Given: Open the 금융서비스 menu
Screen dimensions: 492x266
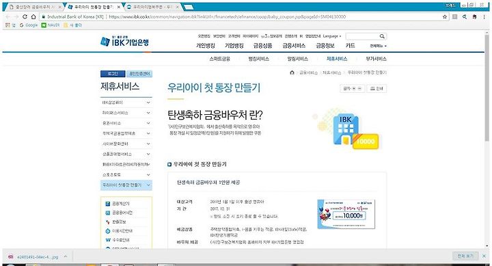Looking at the screenshot, I should (294, 46).
